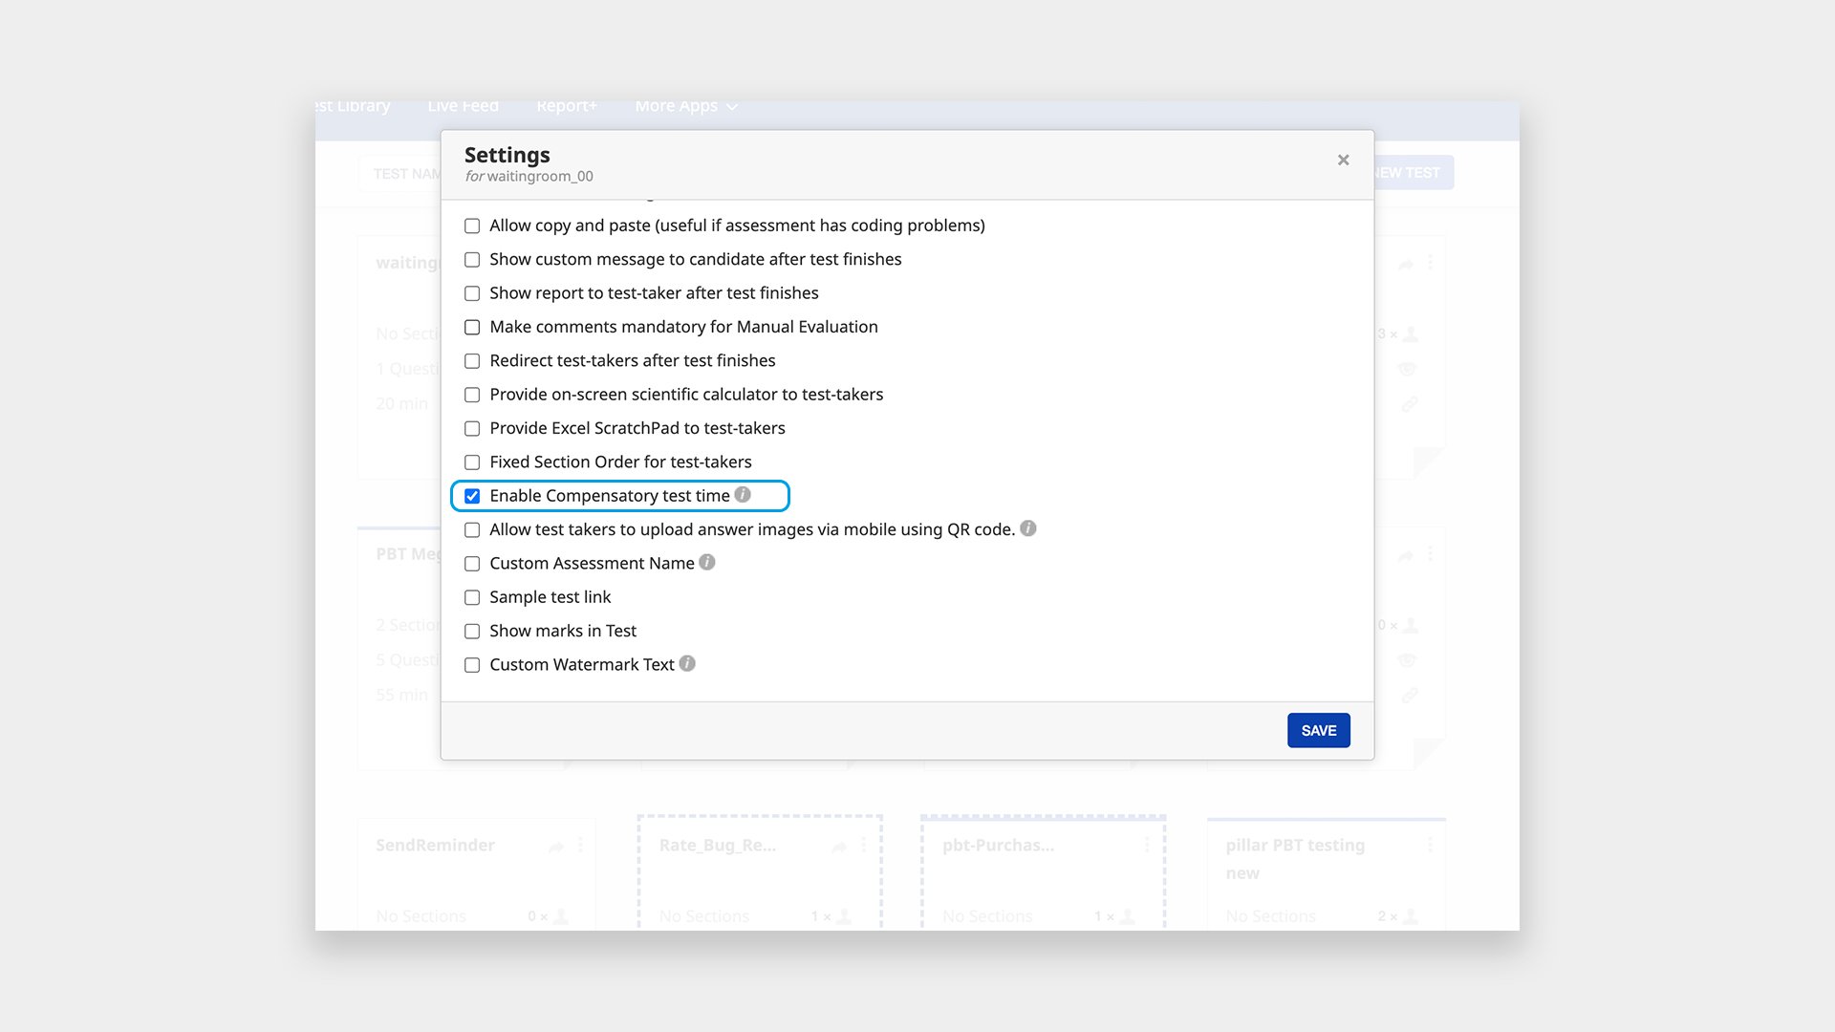
Task: Click info icon beside Compensatory test time
Action: pos(743,495)
